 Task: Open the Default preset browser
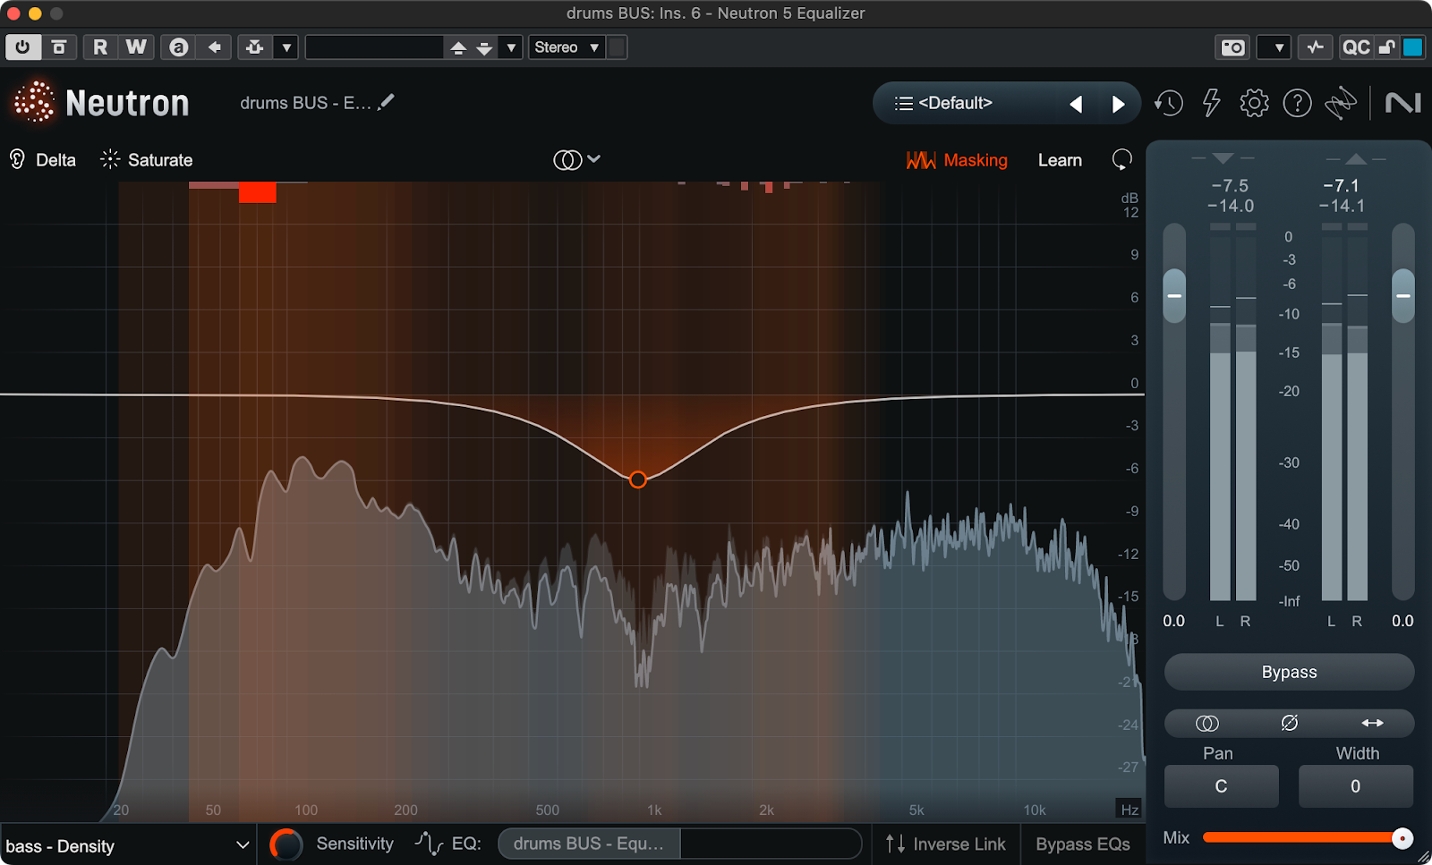(954, 104)
